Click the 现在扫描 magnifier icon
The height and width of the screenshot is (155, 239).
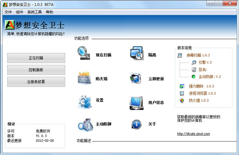click(x=84, y=53)
